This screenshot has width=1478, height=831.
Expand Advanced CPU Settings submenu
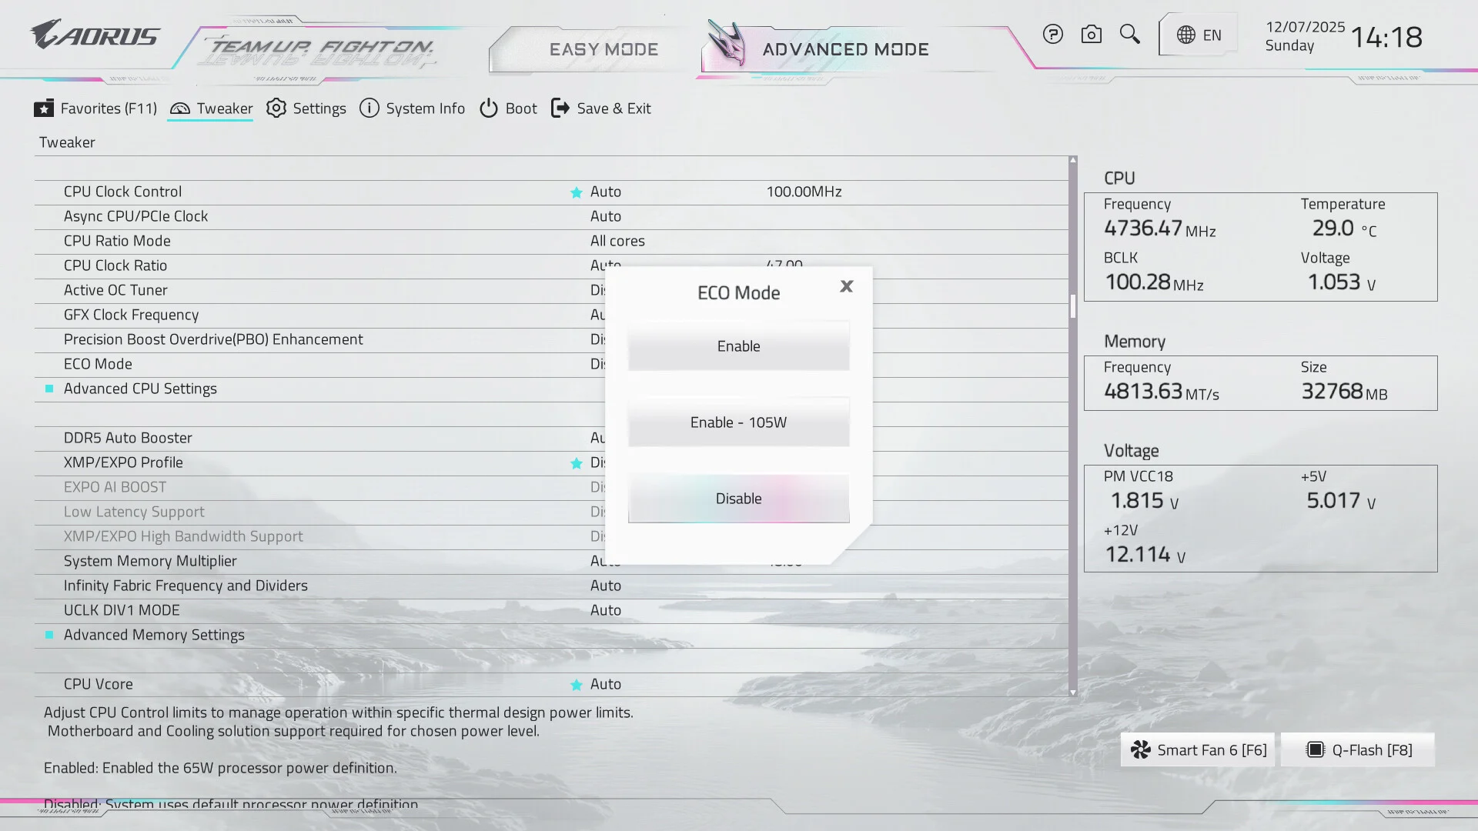[x=140, y=389]
